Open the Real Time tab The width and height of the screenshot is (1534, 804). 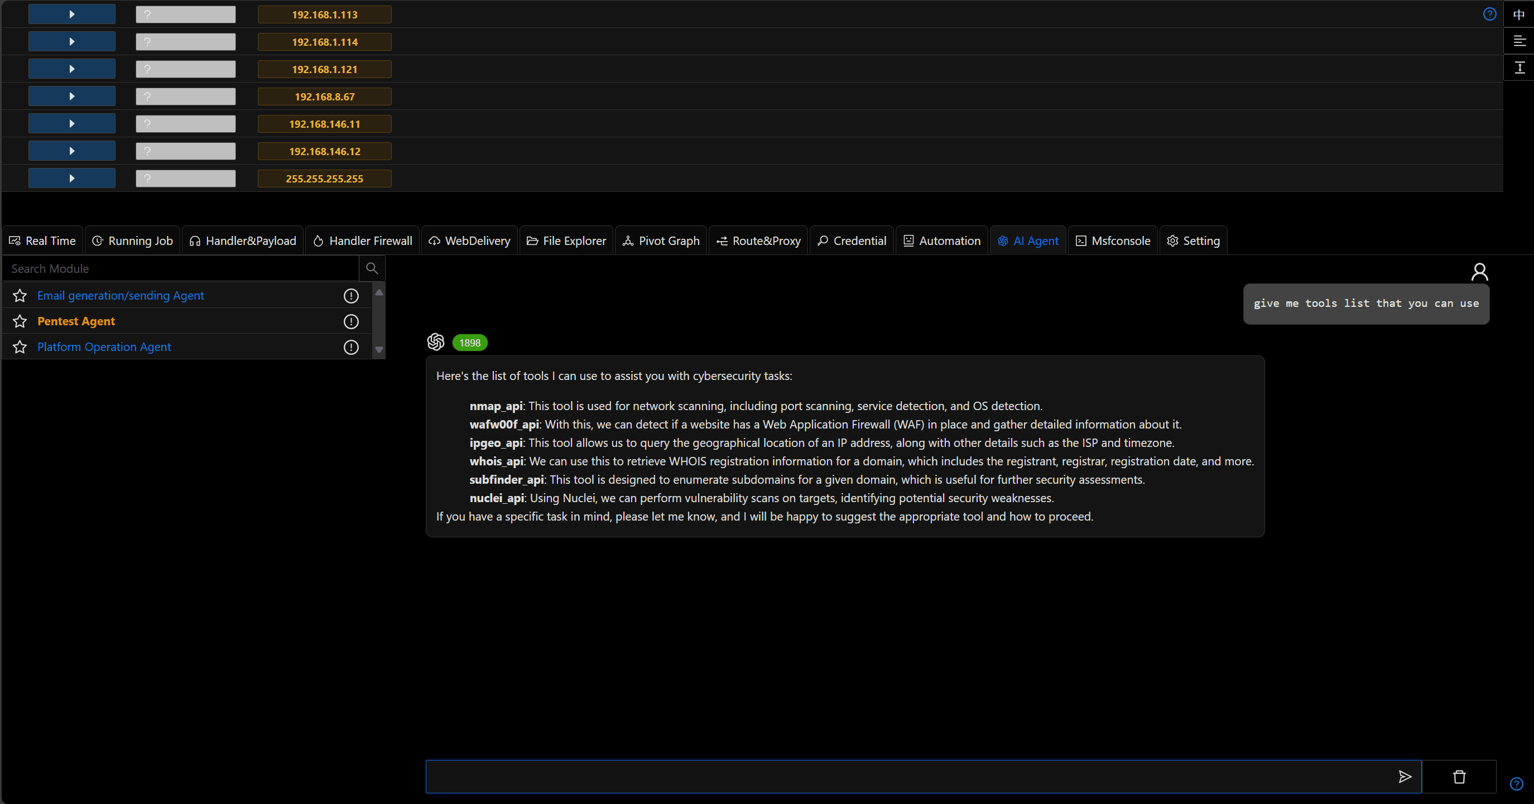click(42, 240)
